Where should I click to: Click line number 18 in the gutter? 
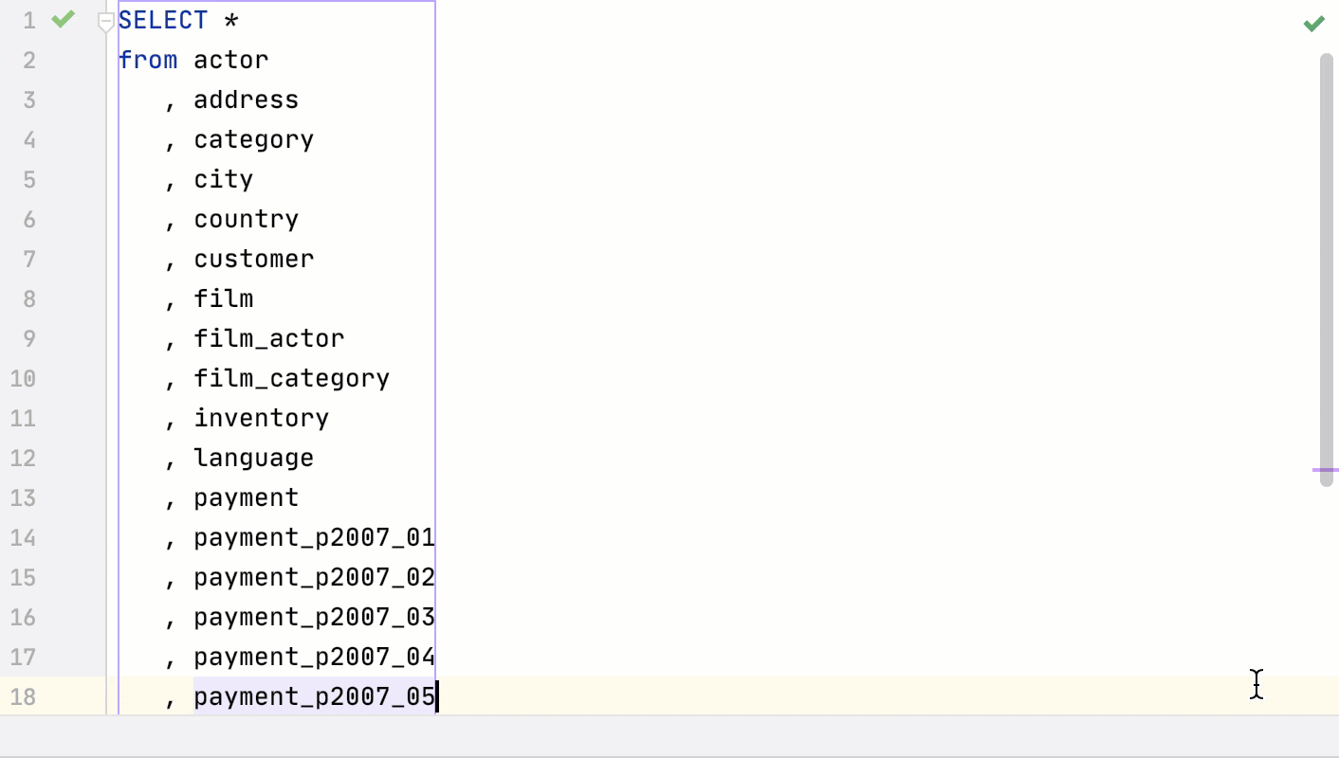[24, 696]
